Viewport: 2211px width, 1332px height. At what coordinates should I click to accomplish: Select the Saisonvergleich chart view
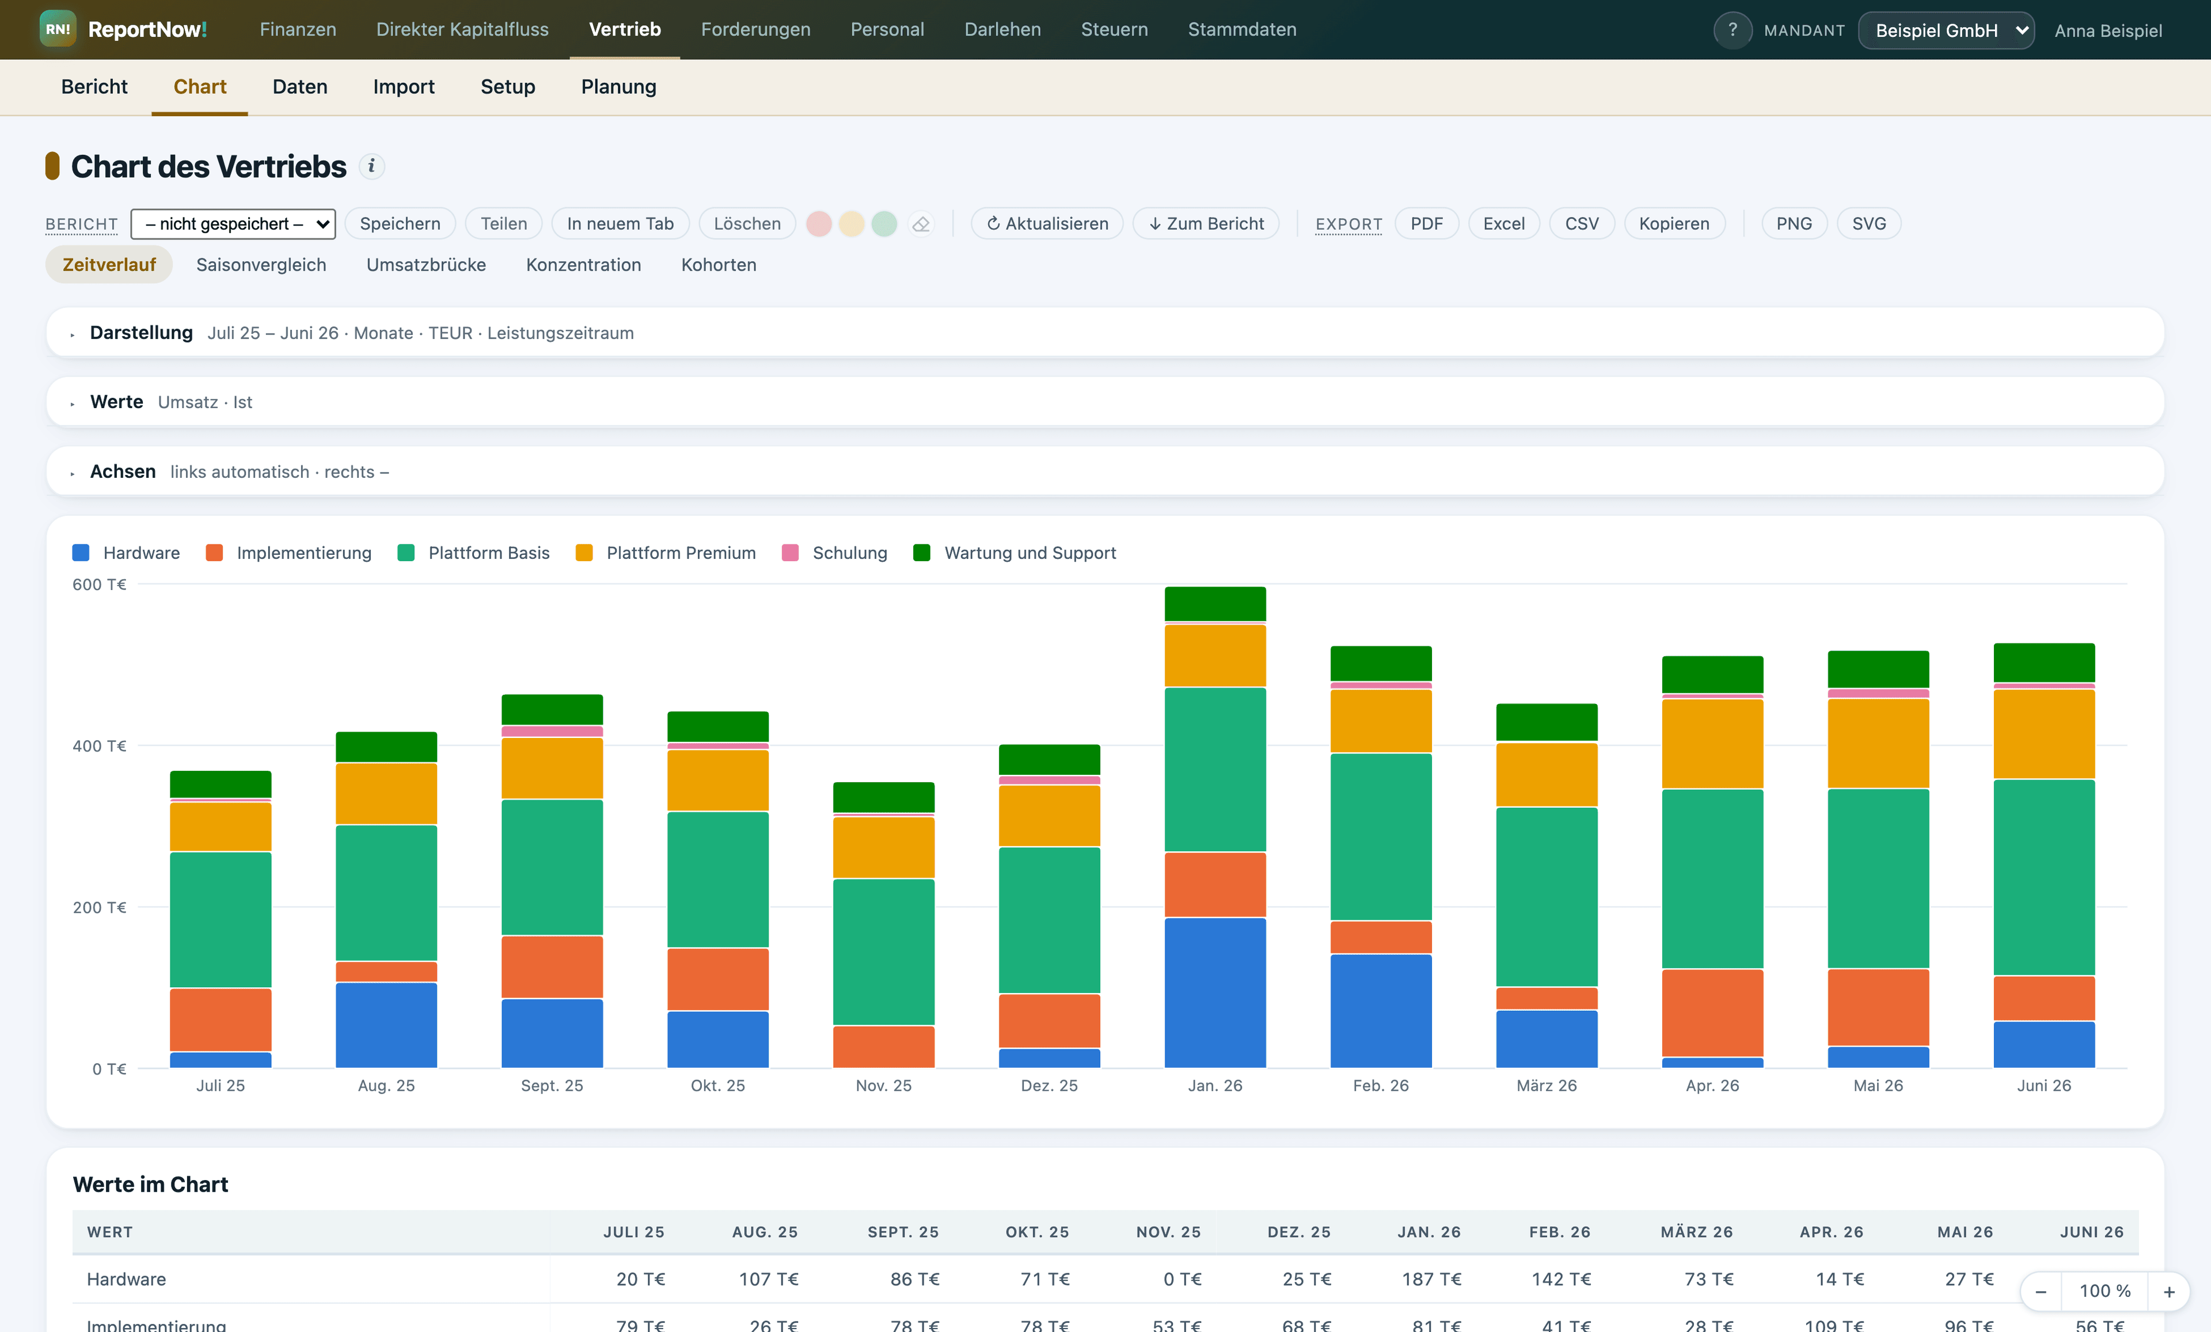(x=261, y=265)
